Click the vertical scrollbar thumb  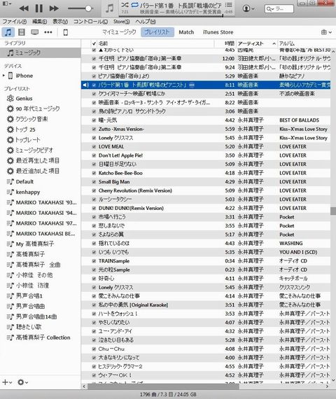[333, 211]
